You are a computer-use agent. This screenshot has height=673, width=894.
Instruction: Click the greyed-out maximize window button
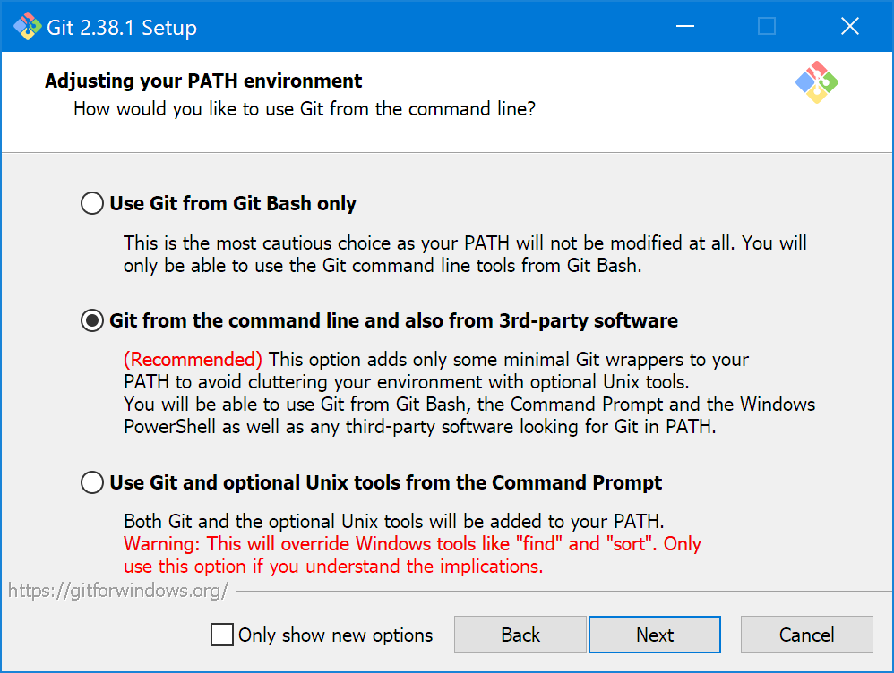pos(766,26)
